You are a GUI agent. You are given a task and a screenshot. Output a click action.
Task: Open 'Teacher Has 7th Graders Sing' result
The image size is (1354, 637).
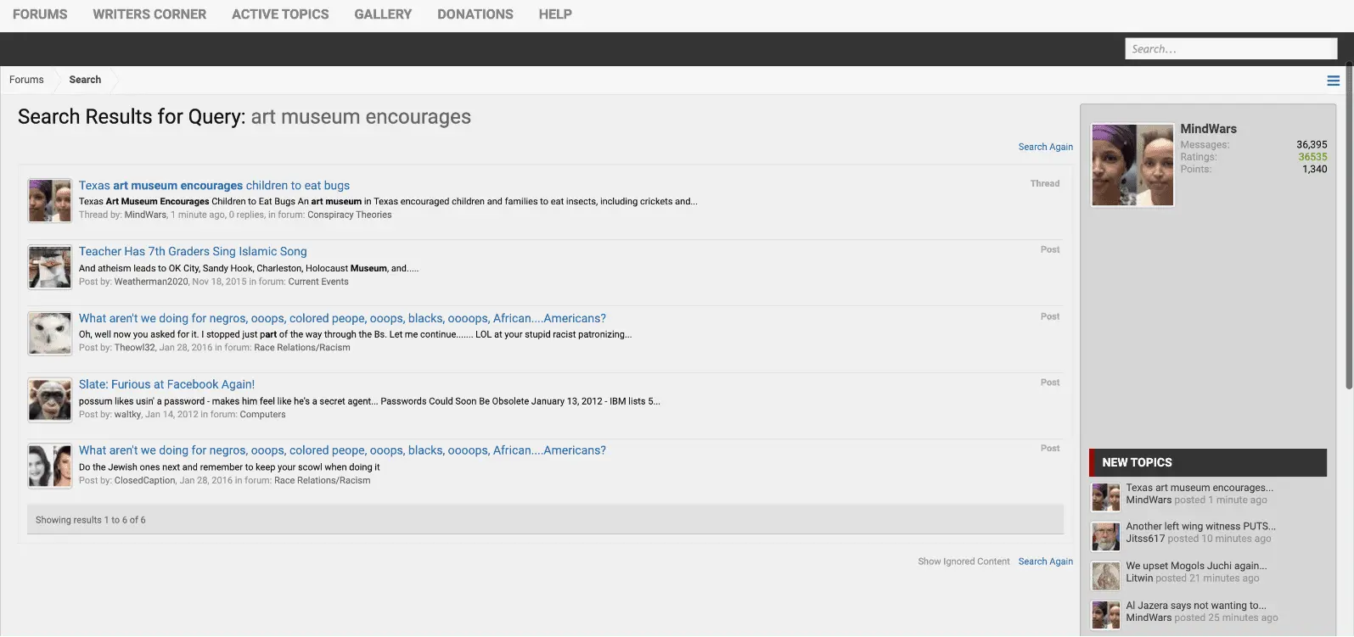coord(193,252)
